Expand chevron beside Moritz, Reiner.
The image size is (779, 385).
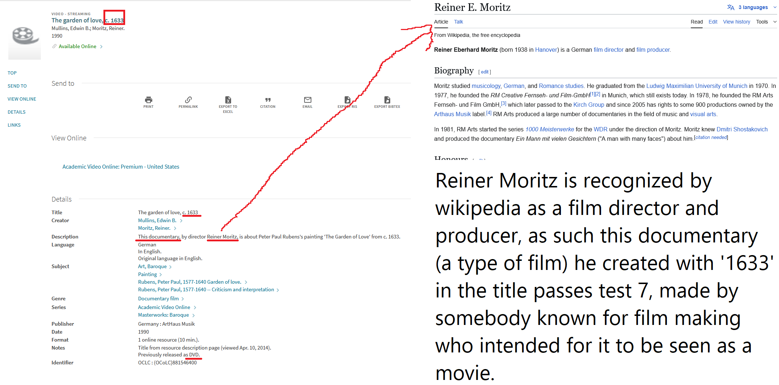(x=175, y=228)
